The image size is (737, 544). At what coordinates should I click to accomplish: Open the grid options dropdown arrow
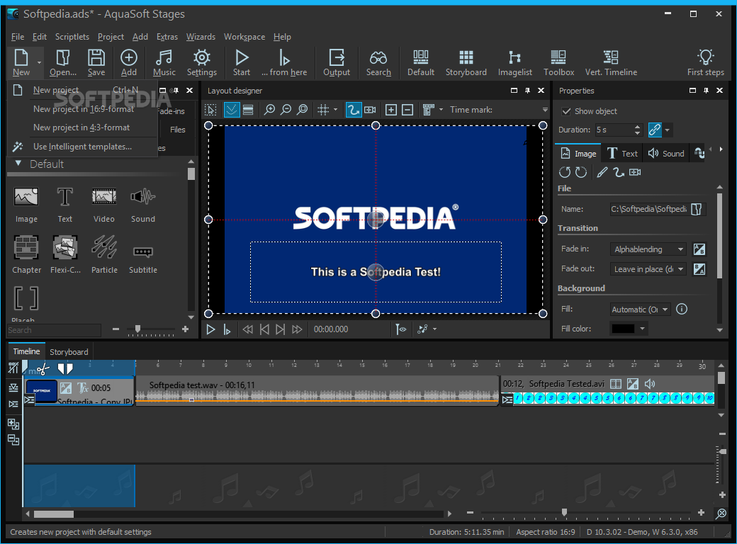pos(335,110)
